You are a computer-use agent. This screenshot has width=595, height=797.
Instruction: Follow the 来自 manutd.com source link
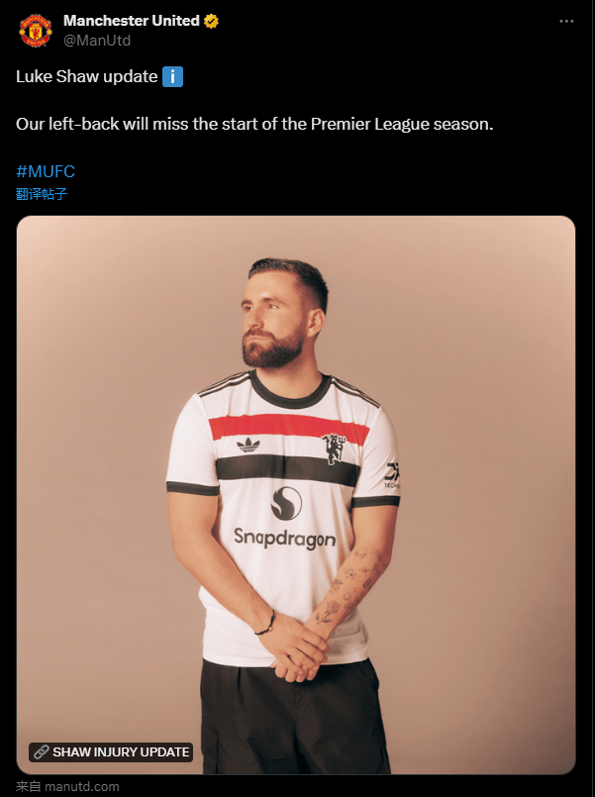[67, 786]
